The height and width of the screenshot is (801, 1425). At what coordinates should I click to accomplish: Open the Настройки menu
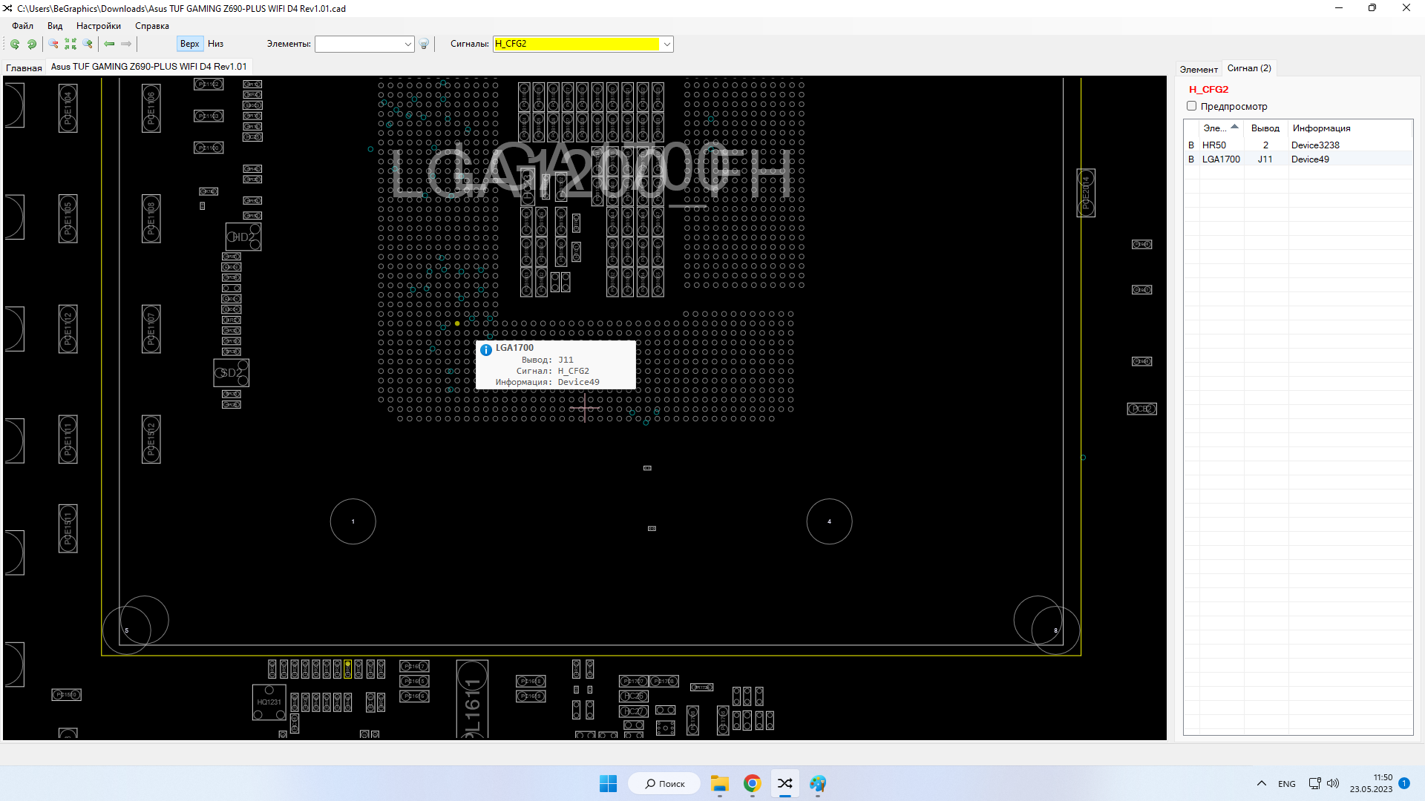coord(99,26)
